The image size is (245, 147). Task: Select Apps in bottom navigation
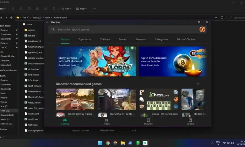(x=106, y=122)
